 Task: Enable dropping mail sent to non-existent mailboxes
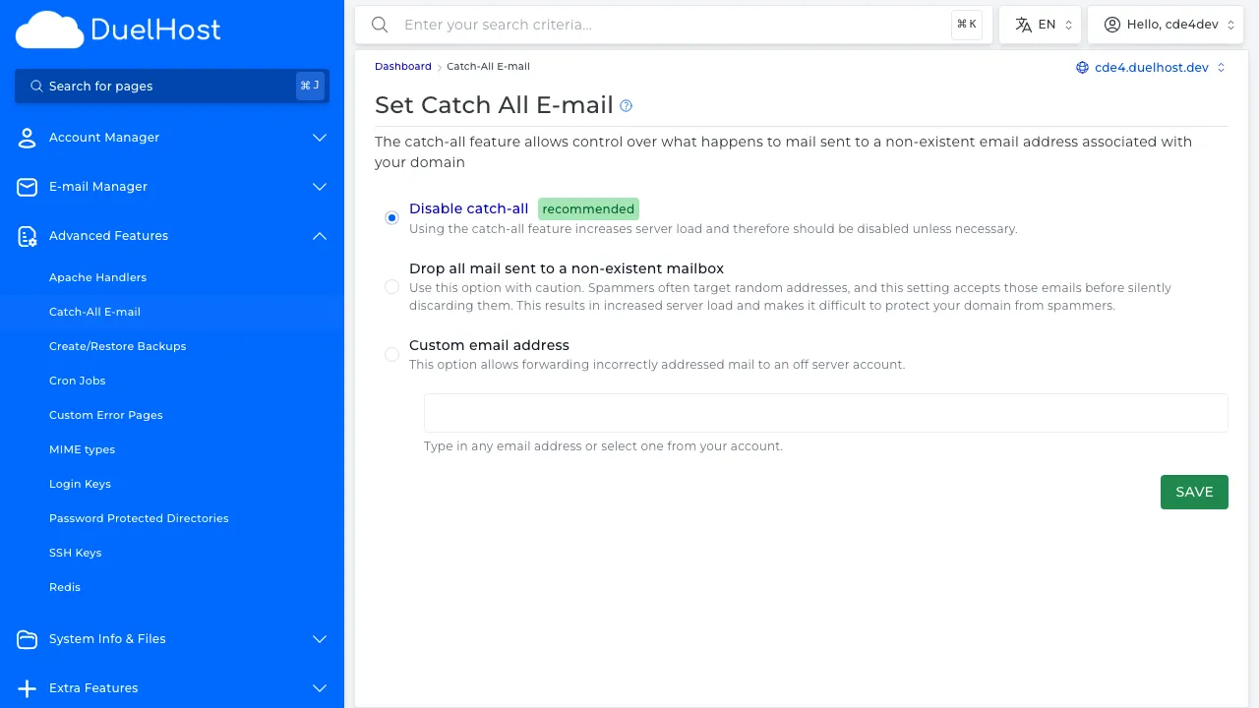tap(391, 286)
